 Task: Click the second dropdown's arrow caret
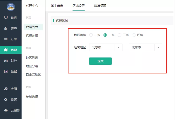click(158, 48)
